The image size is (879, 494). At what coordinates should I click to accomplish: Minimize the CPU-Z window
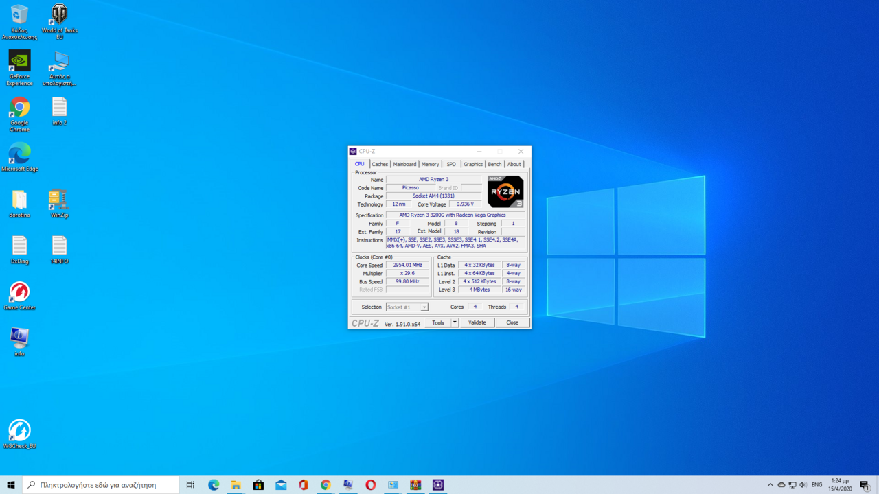[x=479, y=151]
